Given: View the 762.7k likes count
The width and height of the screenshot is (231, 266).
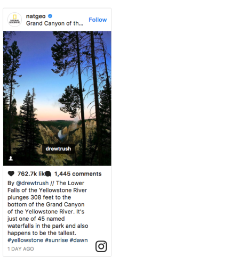Looking at the screenshot, I should (31, 174).
